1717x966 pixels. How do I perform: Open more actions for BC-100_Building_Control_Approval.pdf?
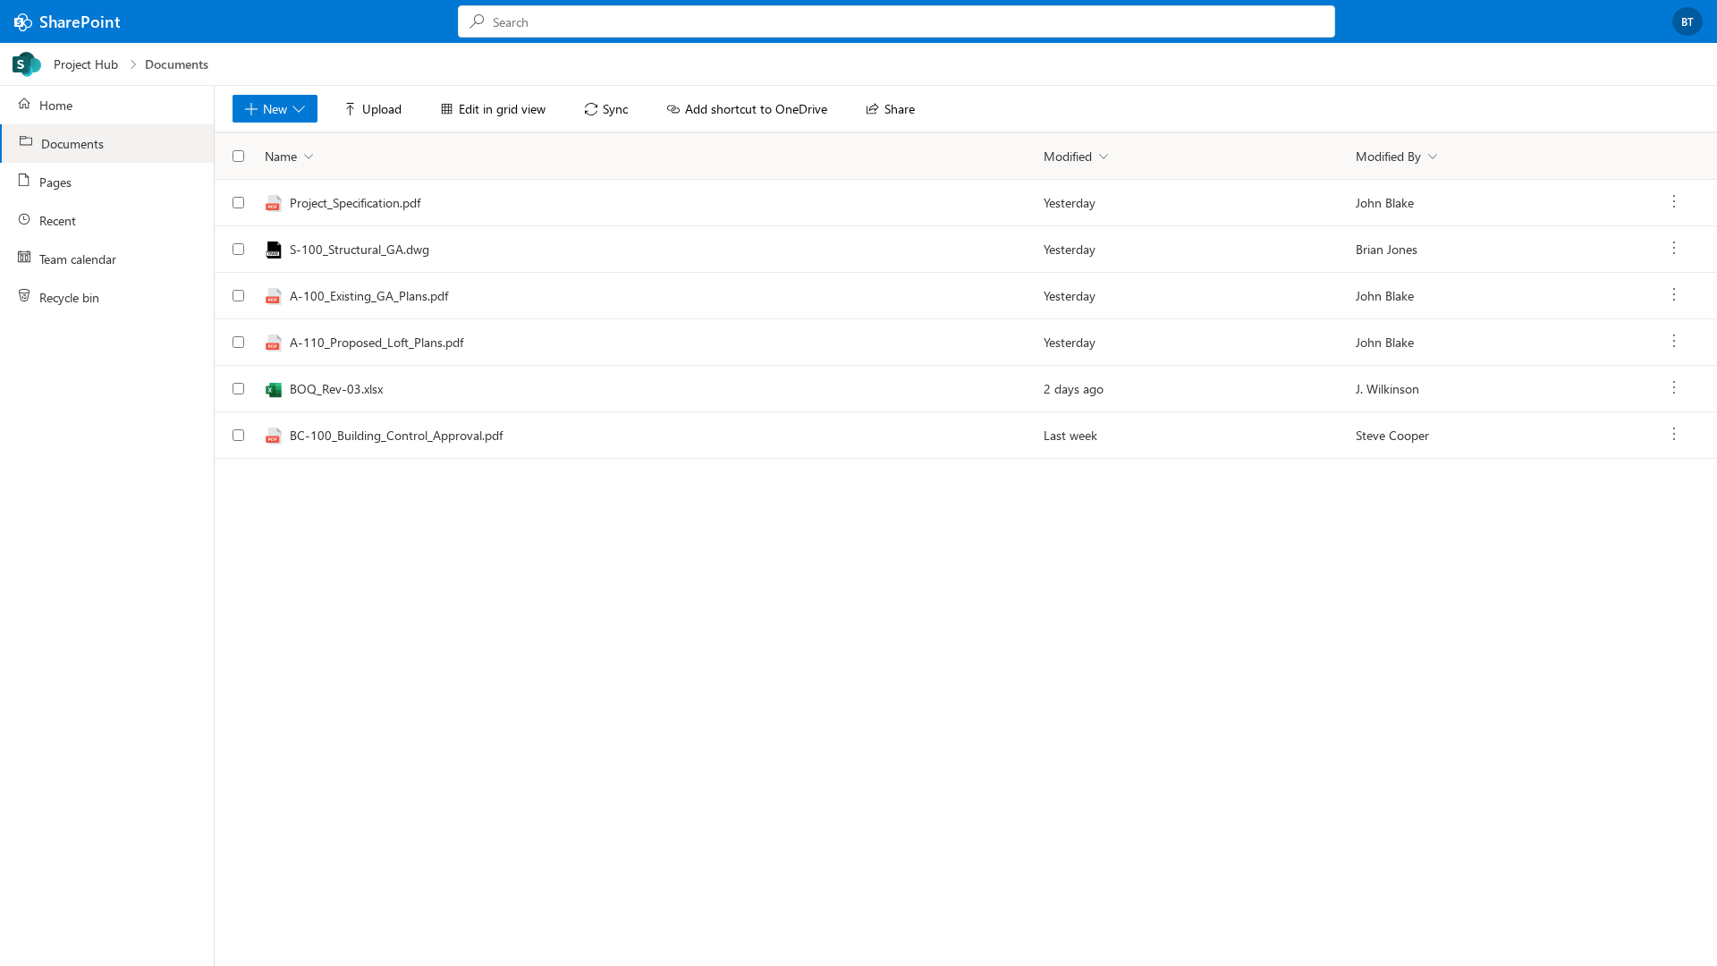click(1674, 435)
